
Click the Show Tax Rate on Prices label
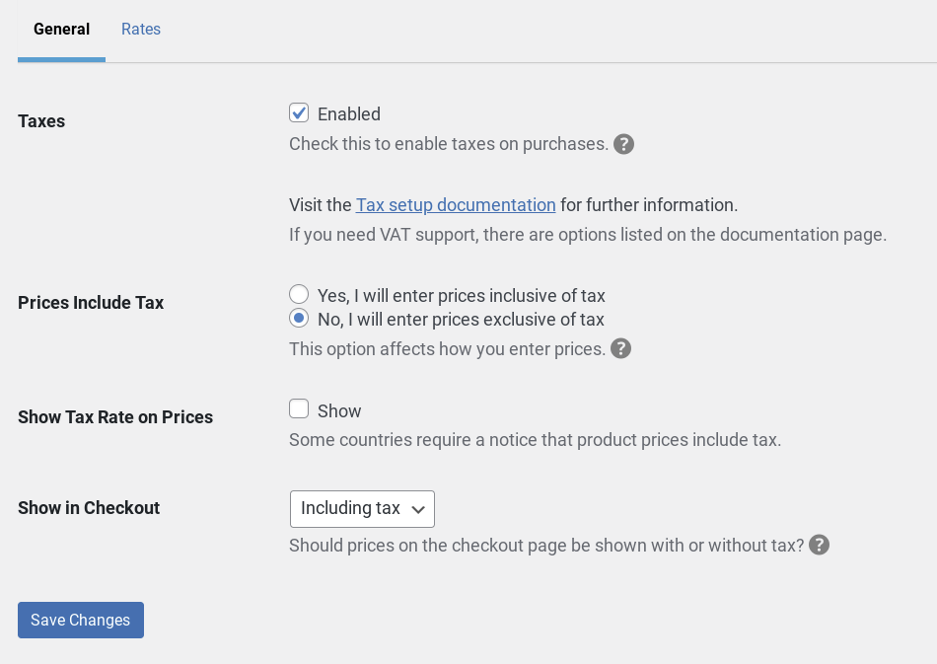(115, 417)
